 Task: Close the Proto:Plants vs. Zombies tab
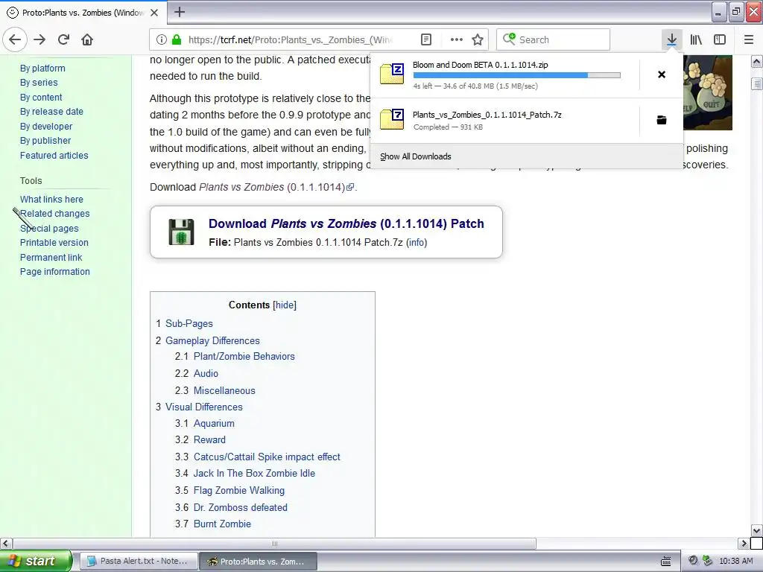tap(154, 13)
